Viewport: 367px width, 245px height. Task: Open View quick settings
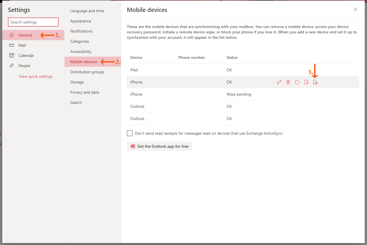[x=35, y=76]
